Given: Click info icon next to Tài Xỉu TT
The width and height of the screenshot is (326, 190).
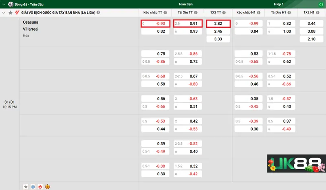Looking at the screenshot, I should tap(196, 13).
